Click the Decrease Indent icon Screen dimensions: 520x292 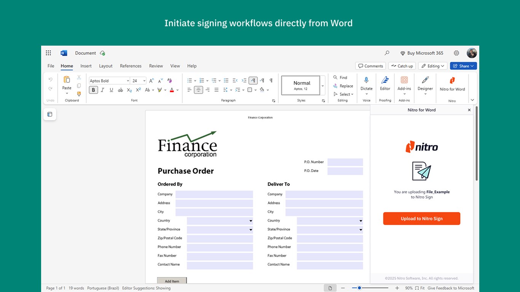tap(235, 81)
